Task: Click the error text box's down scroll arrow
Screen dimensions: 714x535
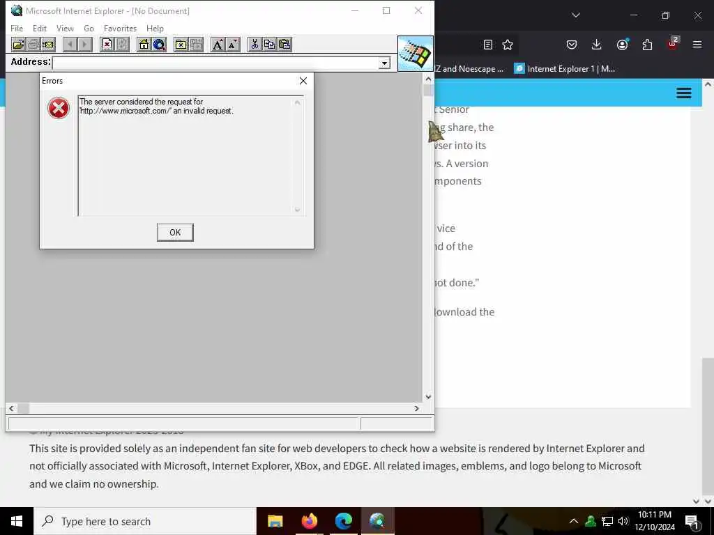Action: pyautogui.click(x=297, y=210)
